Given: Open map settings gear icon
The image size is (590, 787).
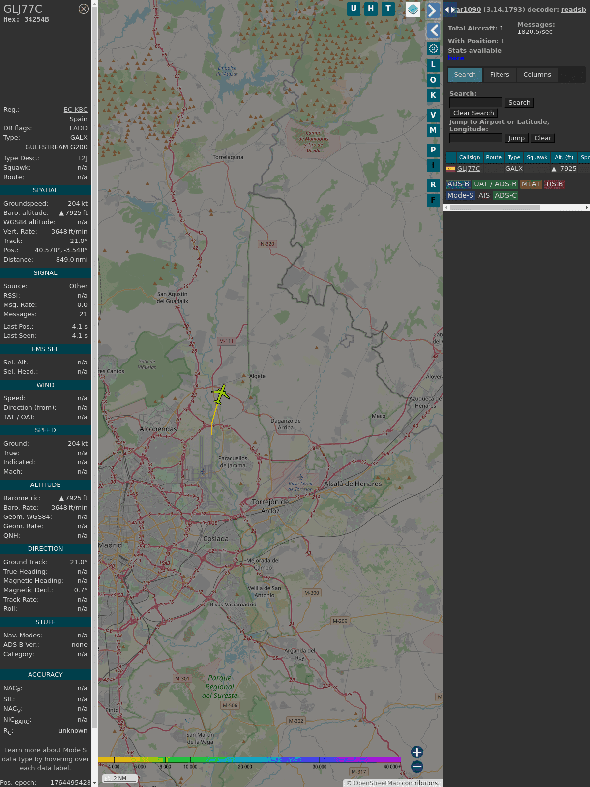Looking at the screenshot, I should (433, 48).
